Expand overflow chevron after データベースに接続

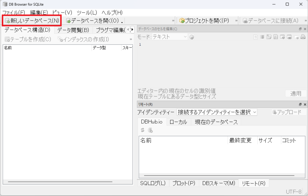[306, 21]
